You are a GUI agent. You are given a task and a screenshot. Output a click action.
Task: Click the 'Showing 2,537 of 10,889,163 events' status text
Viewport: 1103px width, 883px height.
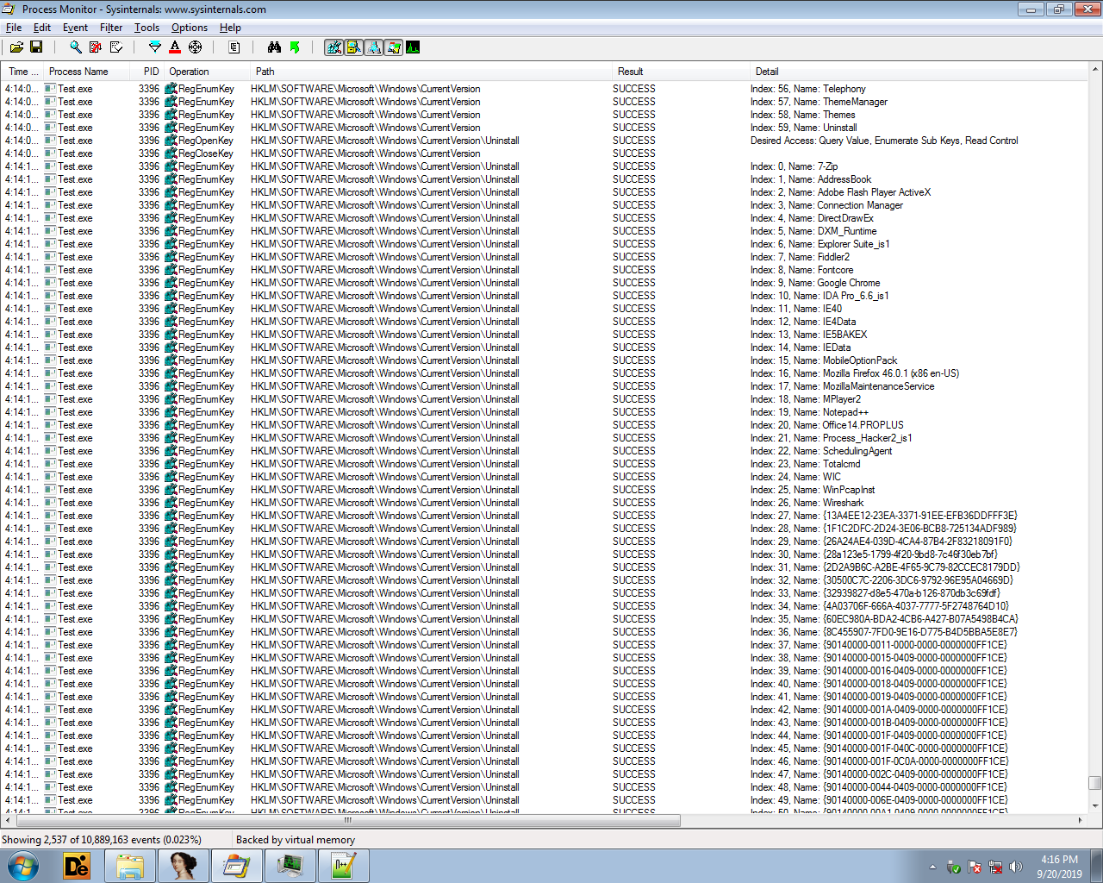tap(102, 840)
